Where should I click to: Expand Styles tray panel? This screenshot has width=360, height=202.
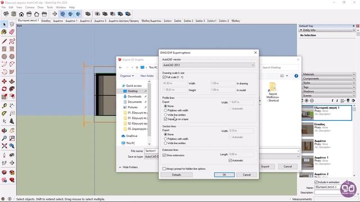coord(327,83)
